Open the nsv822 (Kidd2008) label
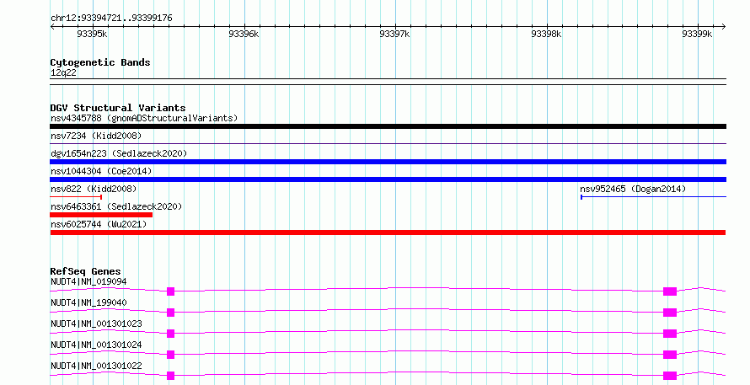 [94, 189]
